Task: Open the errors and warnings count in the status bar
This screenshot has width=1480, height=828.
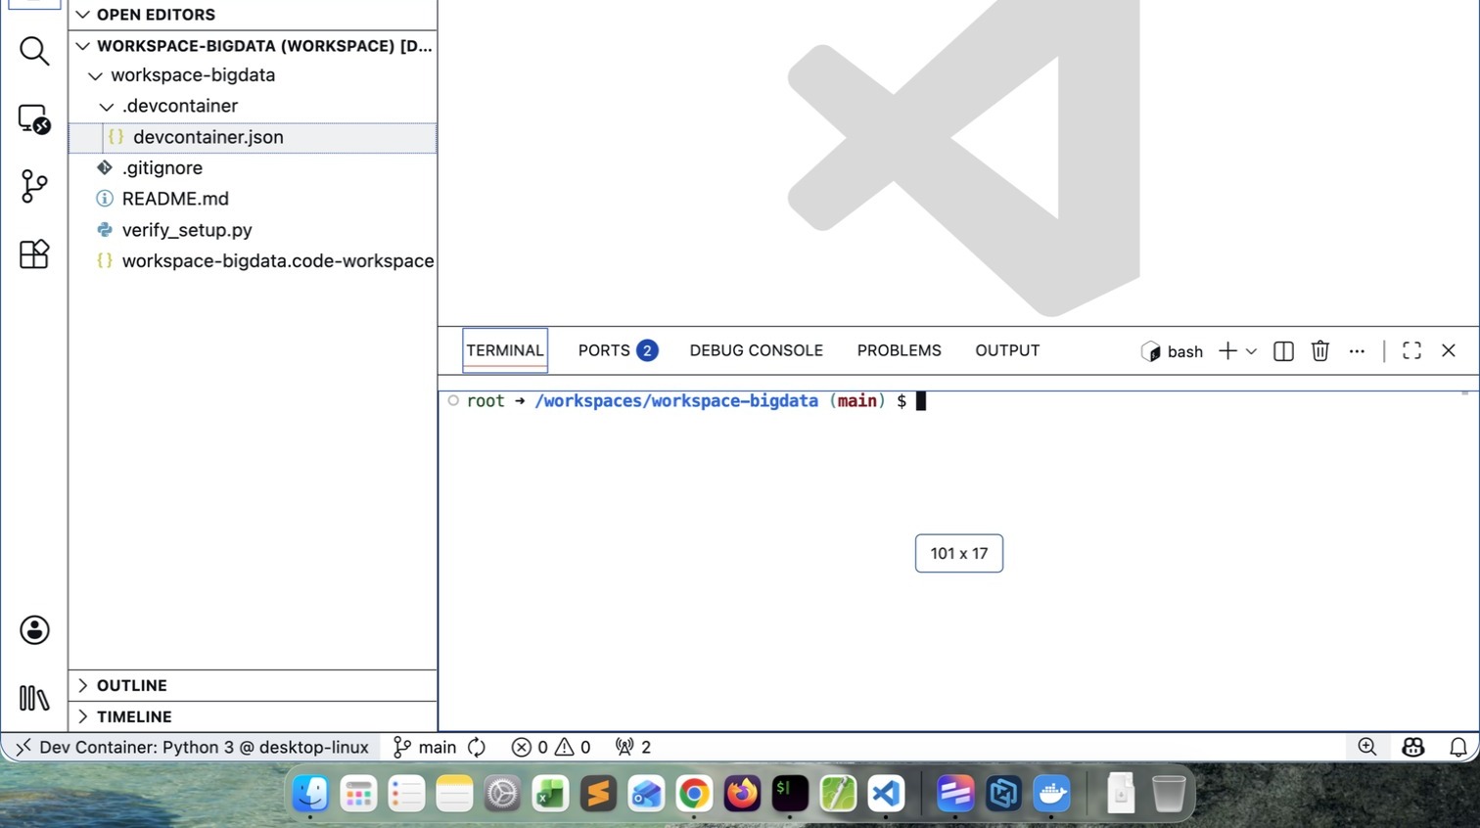Action: coord(551,747)
